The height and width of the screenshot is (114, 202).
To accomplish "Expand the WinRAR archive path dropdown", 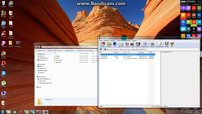I will [199, 49].
